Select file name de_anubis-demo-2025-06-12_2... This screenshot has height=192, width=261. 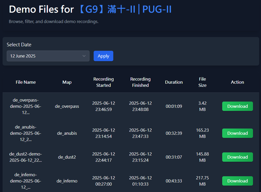[x=26, y=133]
